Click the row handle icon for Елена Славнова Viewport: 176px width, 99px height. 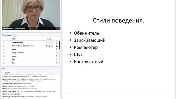coord(4,42)
